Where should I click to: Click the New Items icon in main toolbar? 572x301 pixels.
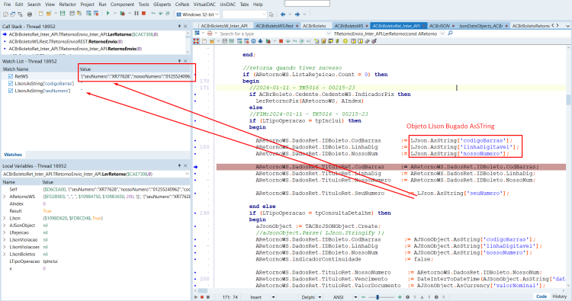[41, 14]
